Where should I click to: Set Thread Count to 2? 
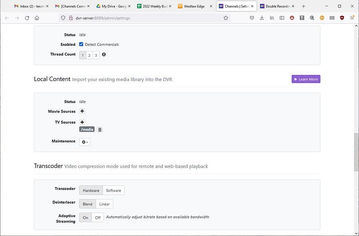[89, 55]
